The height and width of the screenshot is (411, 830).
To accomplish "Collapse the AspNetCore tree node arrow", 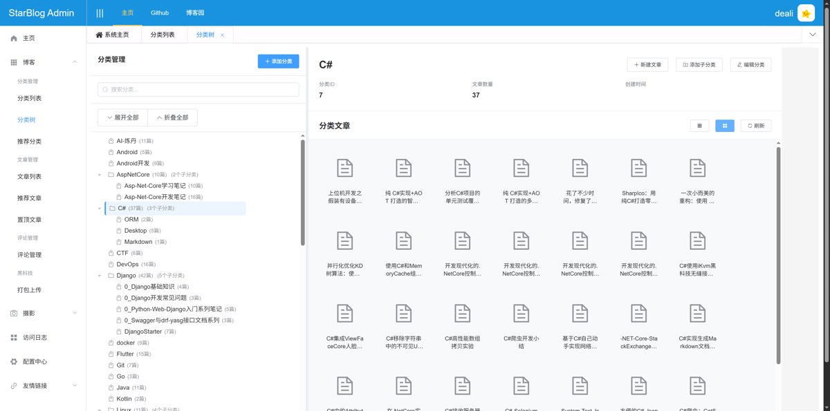I will pos(100,175).
